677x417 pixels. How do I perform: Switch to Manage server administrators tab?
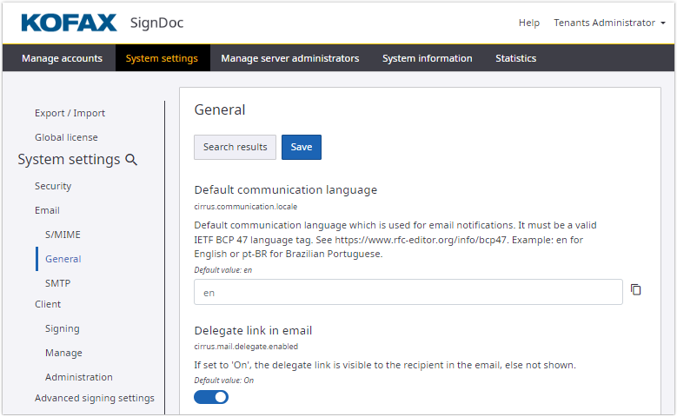pyautogui.click(x=289, y=58)
